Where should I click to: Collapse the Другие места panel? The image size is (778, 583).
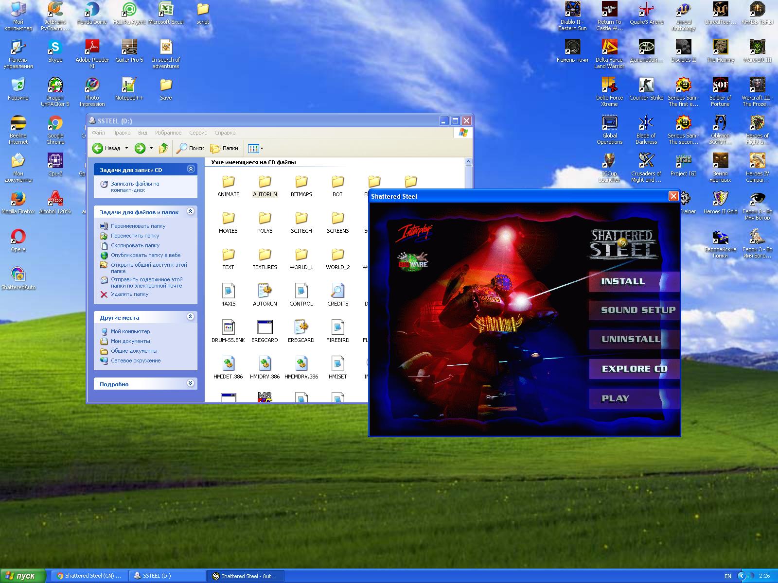pyautogui.click(x=191, y=317)
